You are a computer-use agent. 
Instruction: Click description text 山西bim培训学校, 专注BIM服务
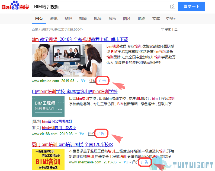[122, 101]
